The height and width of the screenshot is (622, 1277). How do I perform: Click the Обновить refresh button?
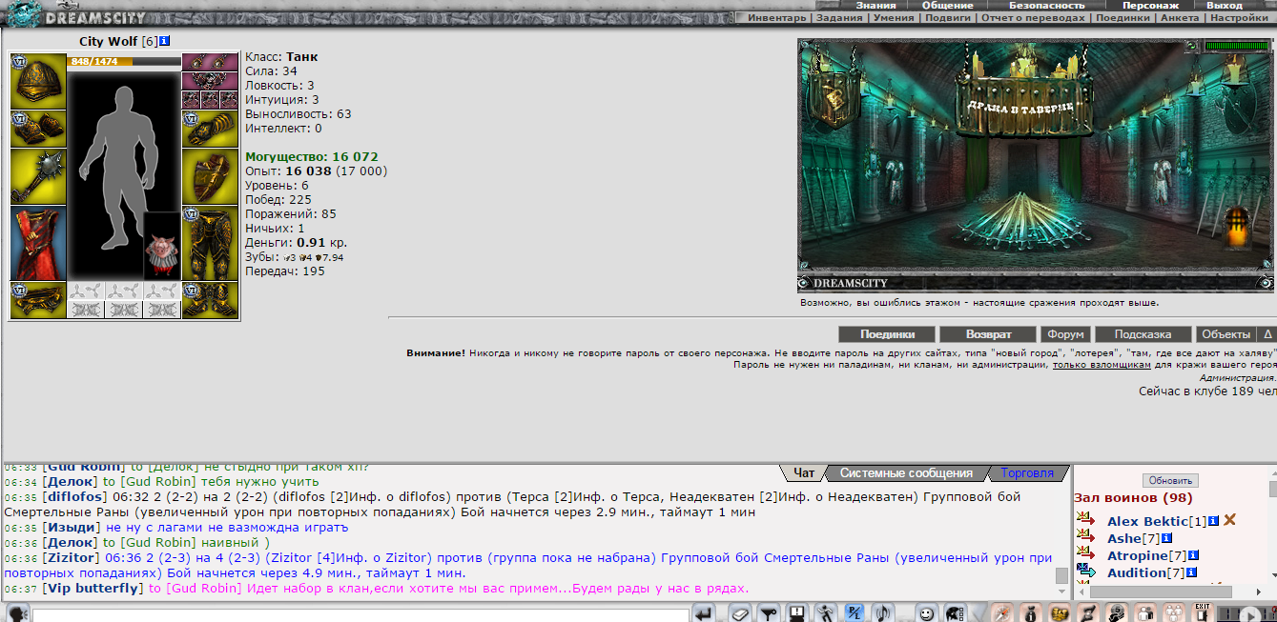(1170, 481)
